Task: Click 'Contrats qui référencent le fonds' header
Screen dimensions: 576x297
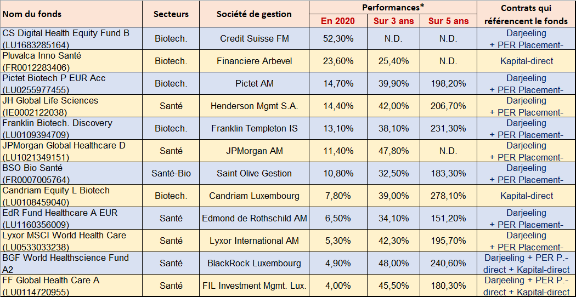Action: click(526, 14)
